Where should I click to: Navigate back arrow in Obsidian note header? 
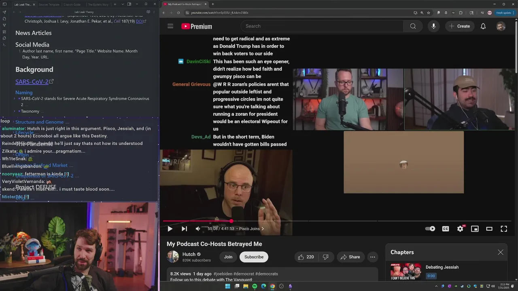[14, 12]
